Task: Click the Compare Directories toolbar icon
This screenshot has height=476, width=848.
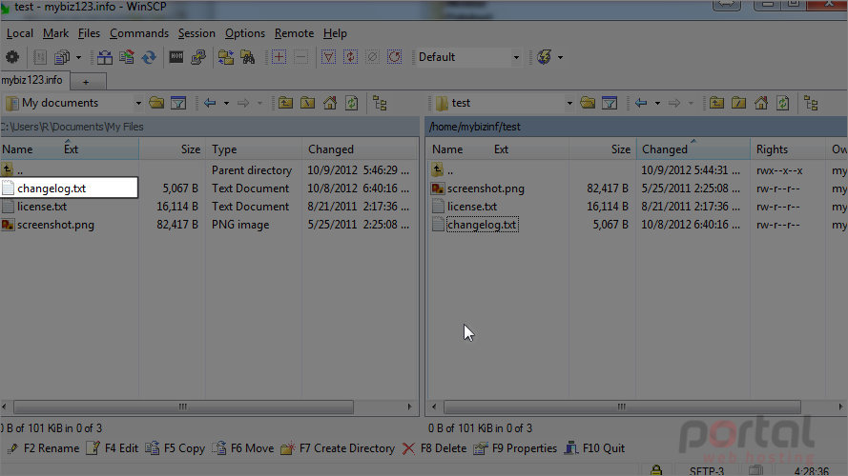Action: click(104, 57)
